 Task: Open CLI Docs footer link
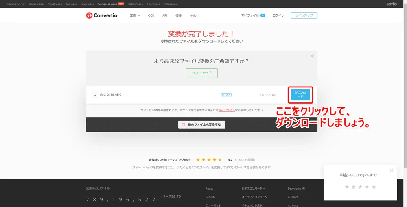(x=293, y=205)
